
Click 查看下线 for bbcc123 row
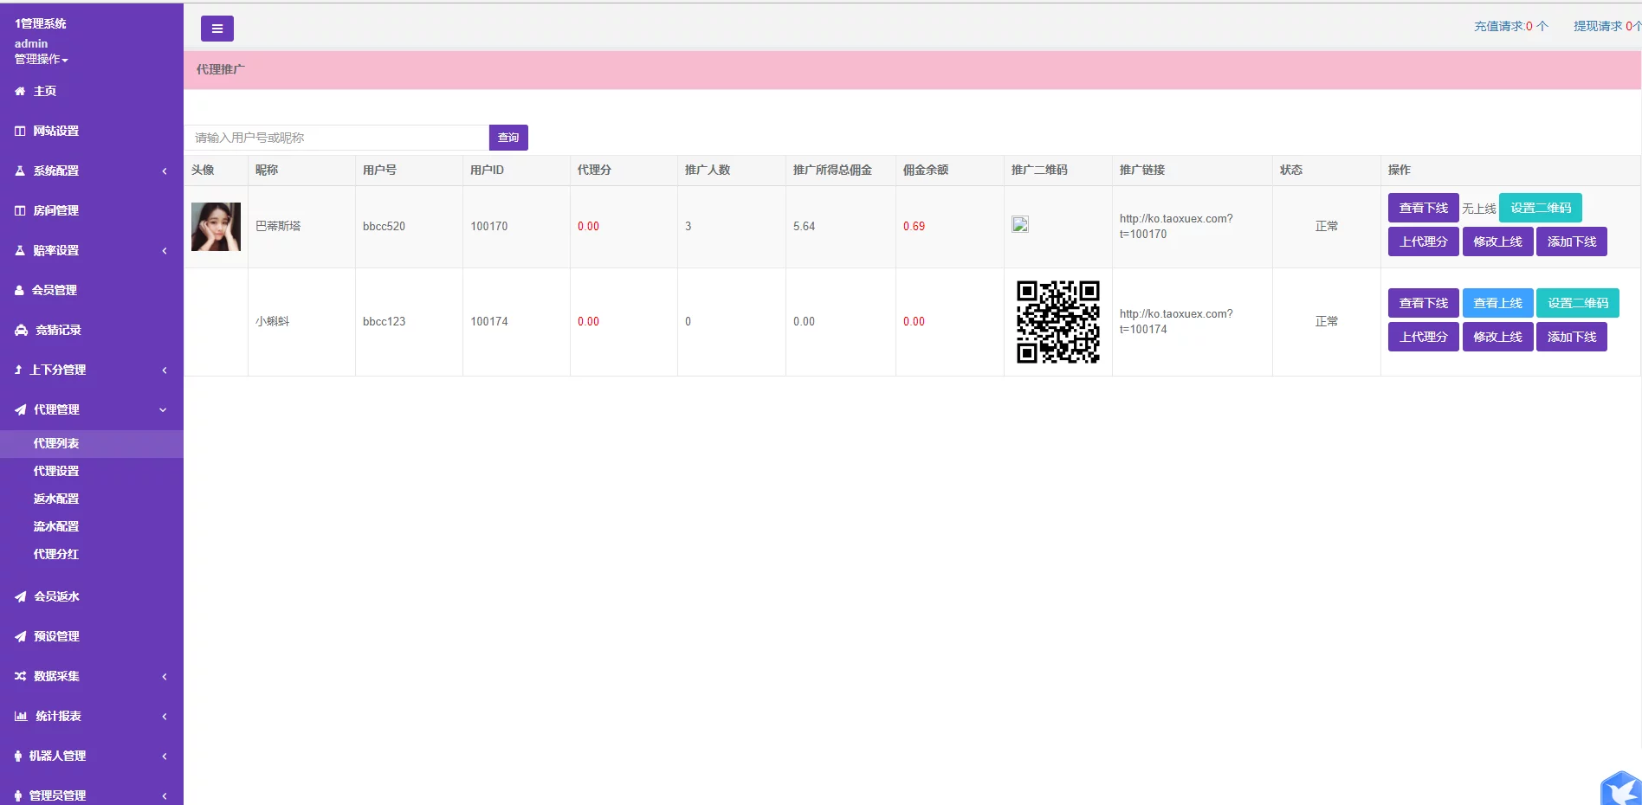pos(1424,303)
